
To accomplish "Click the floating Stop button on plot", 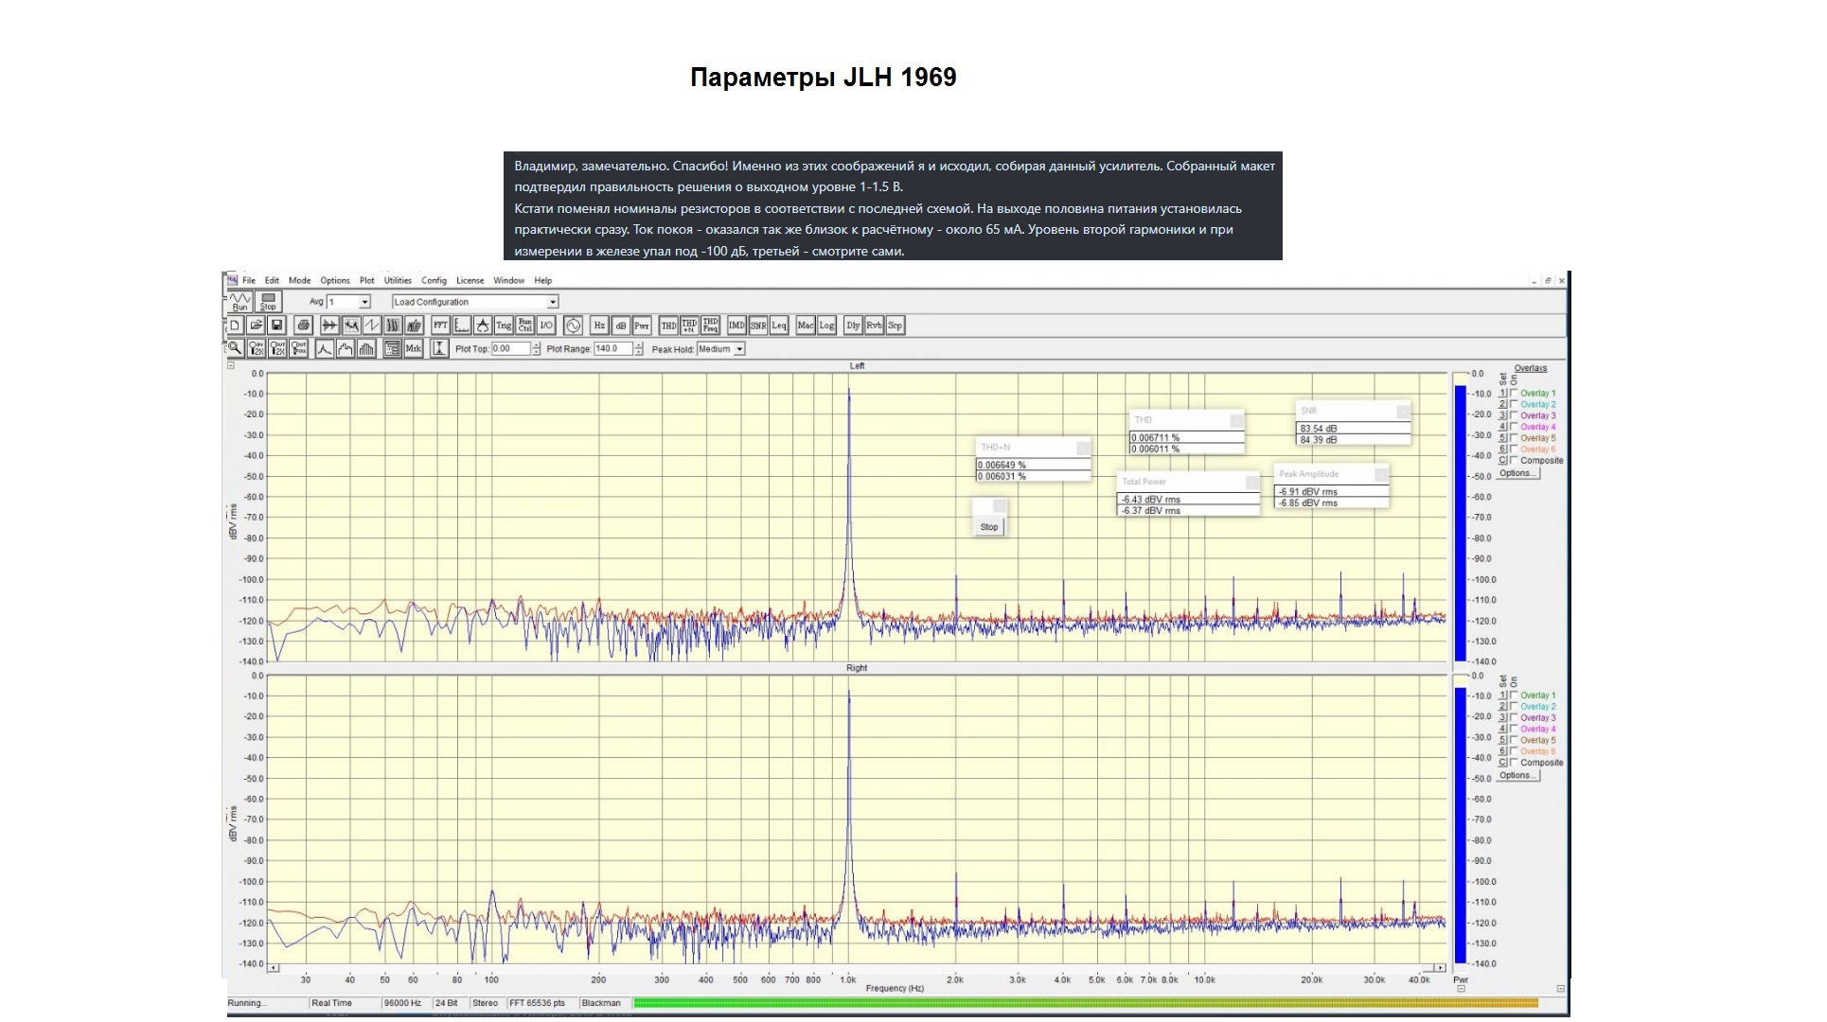I will click(x=989, y=527).
